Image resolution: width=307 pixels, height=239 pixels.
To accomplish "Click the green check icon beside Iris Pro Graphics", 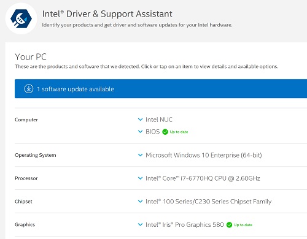I will (x=229, y=225).
